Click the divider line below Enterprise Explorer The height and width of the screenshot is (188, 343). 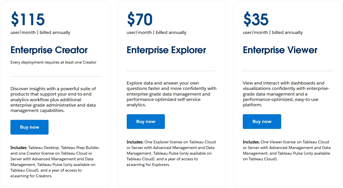point(172,71)
